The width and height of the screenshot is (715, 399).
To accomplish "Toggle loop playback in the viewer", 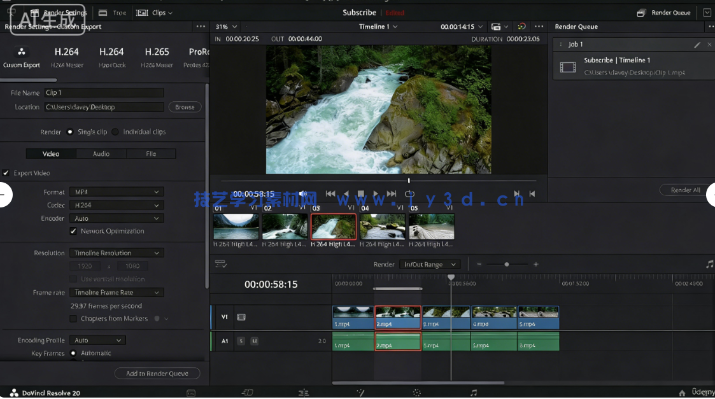I will click(x=409, y=194).
